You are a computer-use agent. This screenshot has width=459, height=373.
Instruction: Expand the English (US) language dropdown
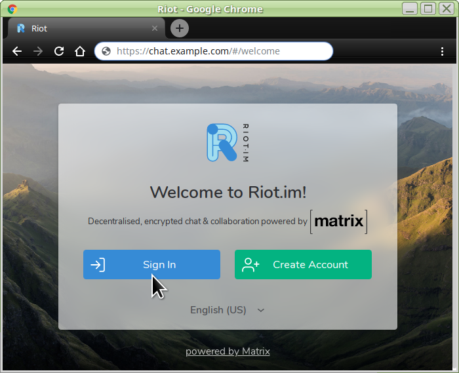pyautogui.click(x=227, y=310)
